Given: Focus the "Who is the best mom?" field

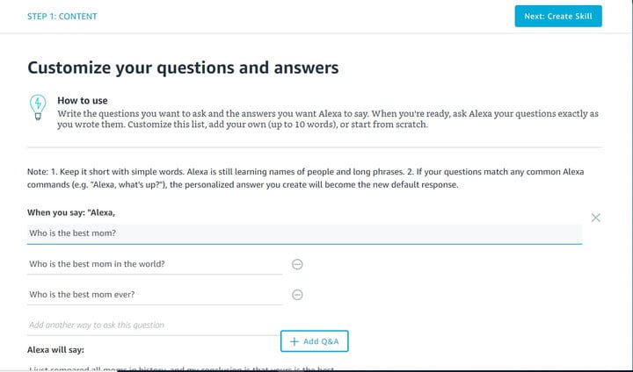Looking at the screenshot, I should [x=304, y=233].
